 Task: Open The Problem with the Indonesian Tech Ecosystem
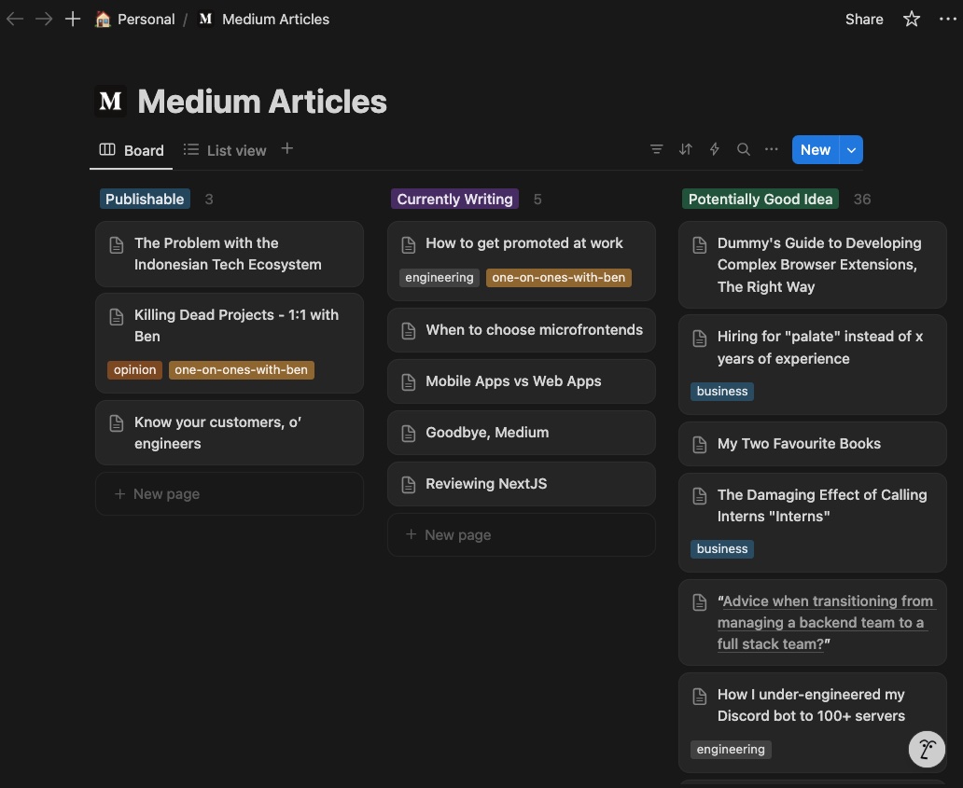(x=229, y=254)
